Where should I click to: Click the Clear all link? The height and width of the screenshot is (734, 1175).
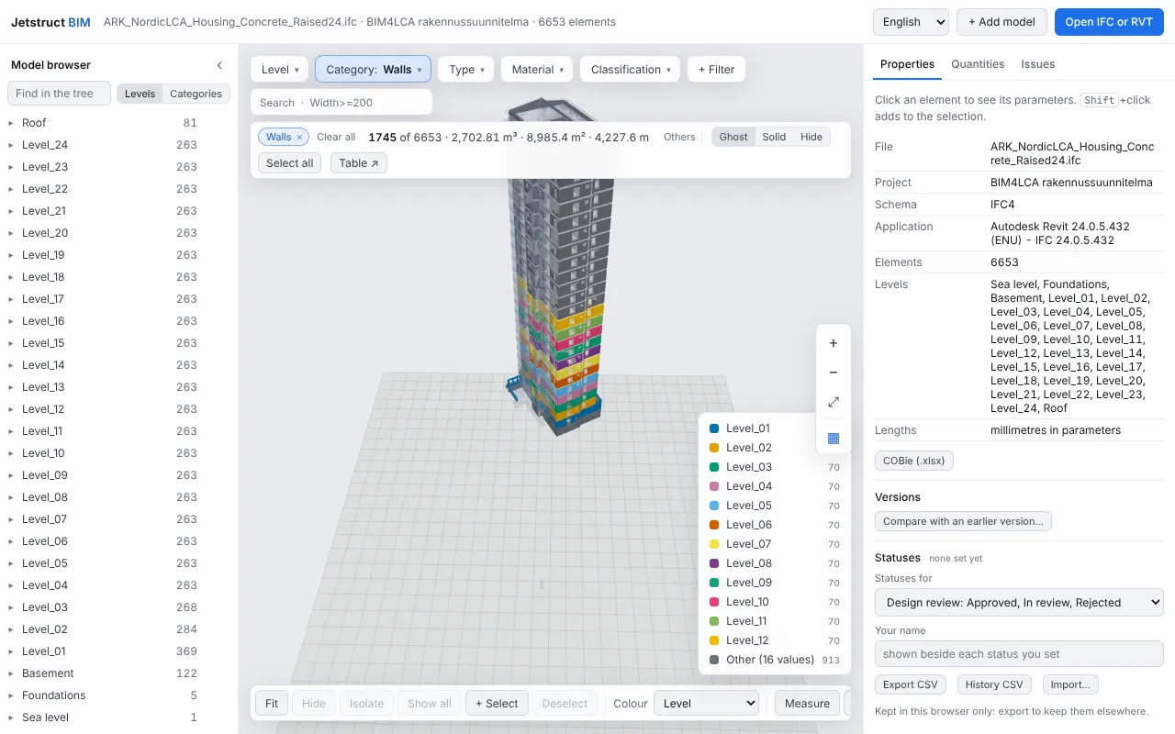coord(336,138)
